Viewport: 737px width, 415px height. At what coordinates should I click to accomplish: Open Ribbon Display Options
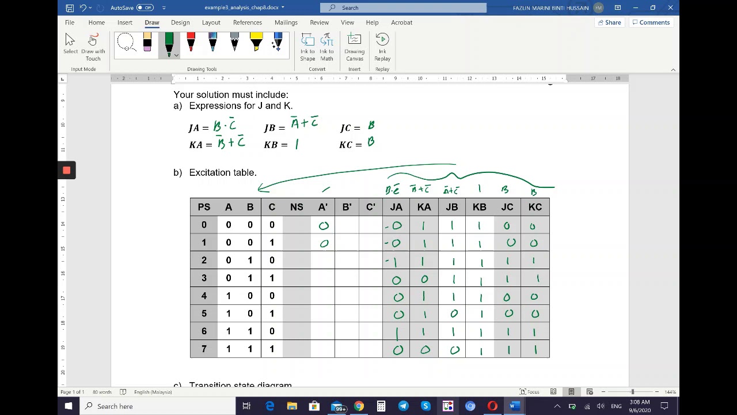click(x=617, y=7)
